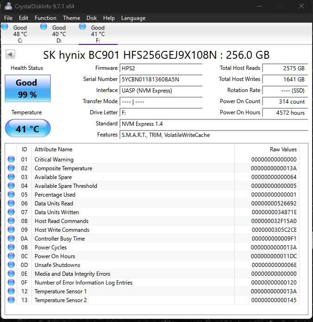This screenshot has height=322, width=313.
Task: Click the status orb for Critical Warning
Action: coord(11,160)
